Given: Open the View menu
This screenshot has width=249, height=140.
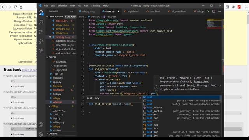Looking at the screenshot, I should coord(73,5).
